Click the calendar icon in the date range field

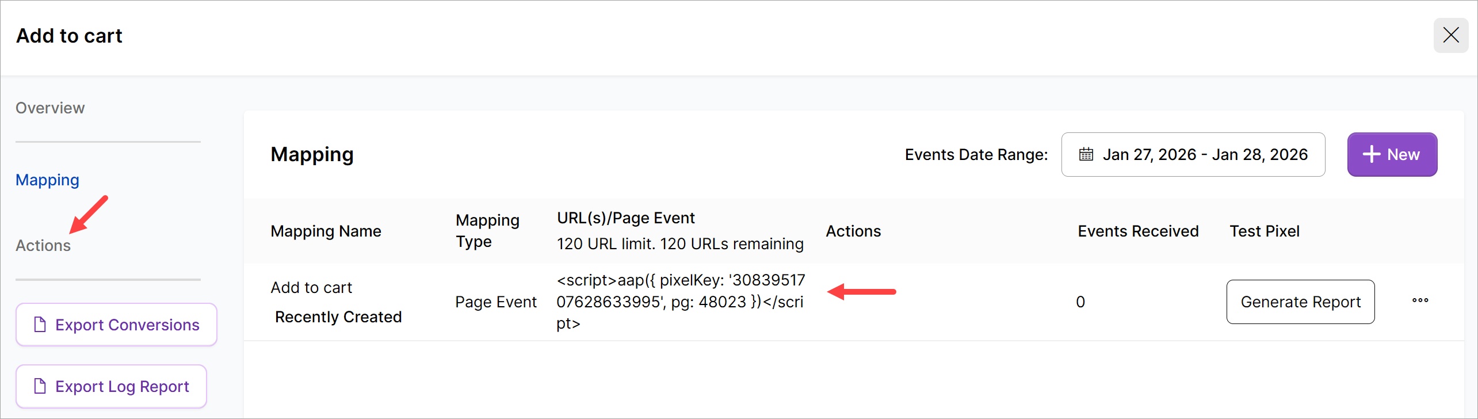point(1086,154)
